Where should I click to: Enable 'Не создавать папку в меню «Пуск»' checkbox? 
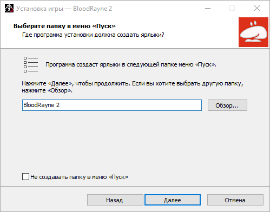[x=25, y=177]
